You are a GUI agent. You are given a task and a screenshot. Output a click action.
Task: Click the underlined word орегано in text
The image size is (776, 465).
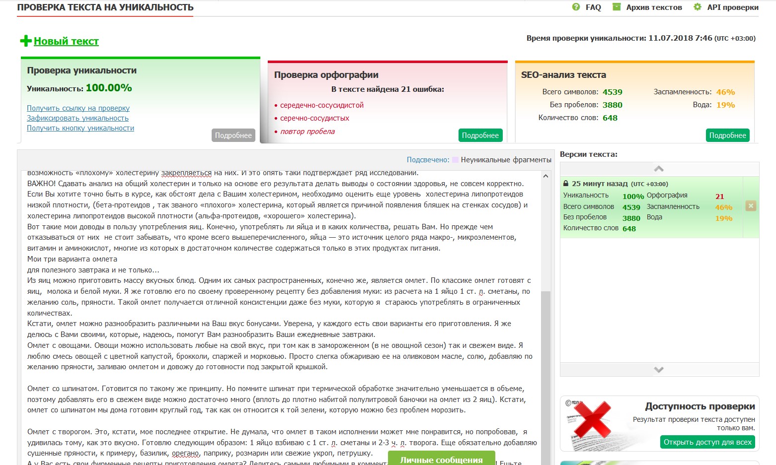[185, 453]
